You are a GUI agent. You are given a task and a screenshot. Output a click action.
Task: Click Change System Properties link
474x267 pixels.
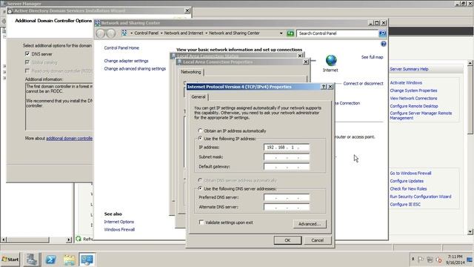[413, 90]
